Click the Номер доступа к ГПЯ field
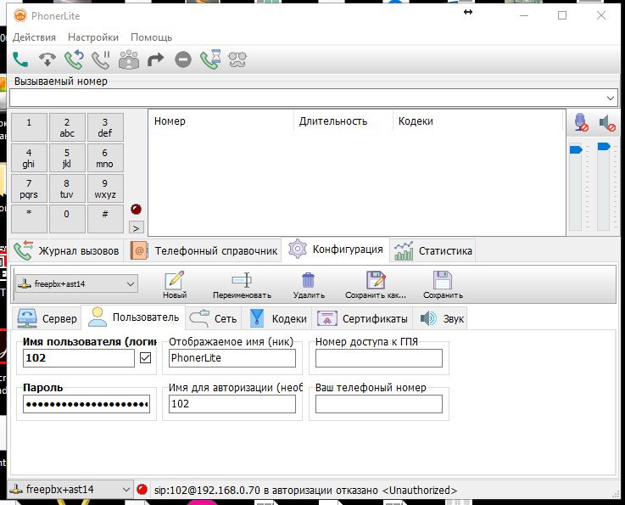The width and height of the screenshot is (625, 505). (379, 358)
